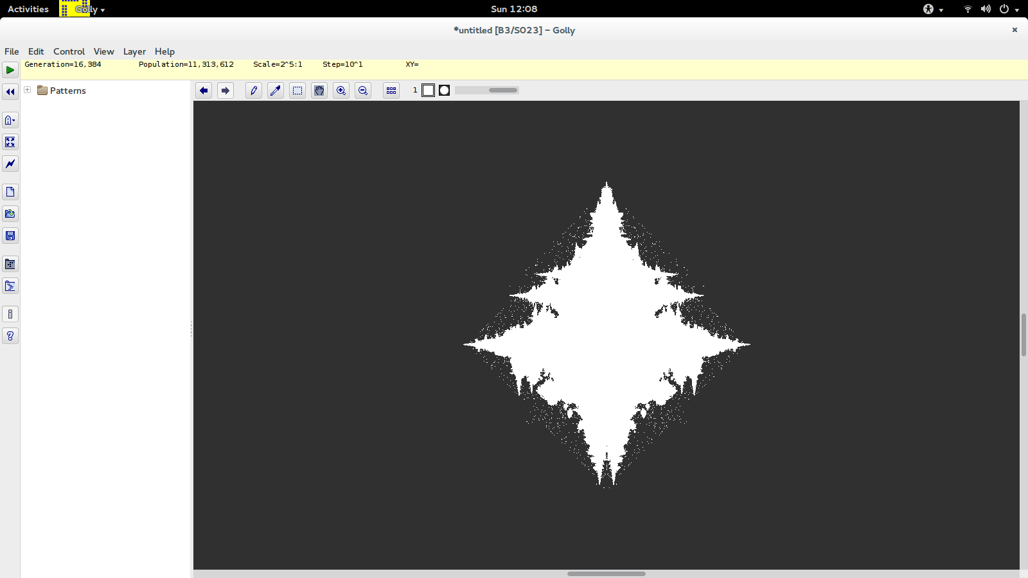This screenshot has width=1028, height=578.
Task: Reset the pattern with the rewind icon
Action: (x=10, y=92)
